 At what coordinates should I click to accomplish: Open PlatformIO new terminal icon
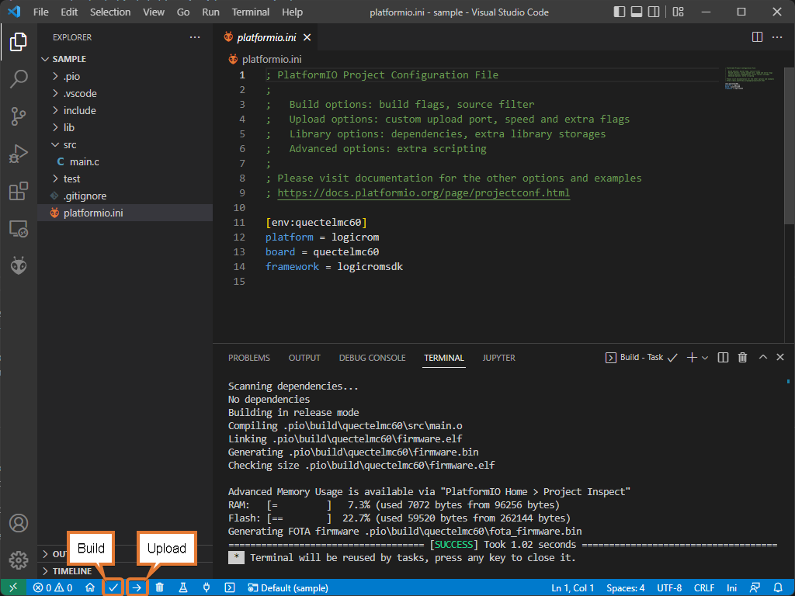coord(230,588)
